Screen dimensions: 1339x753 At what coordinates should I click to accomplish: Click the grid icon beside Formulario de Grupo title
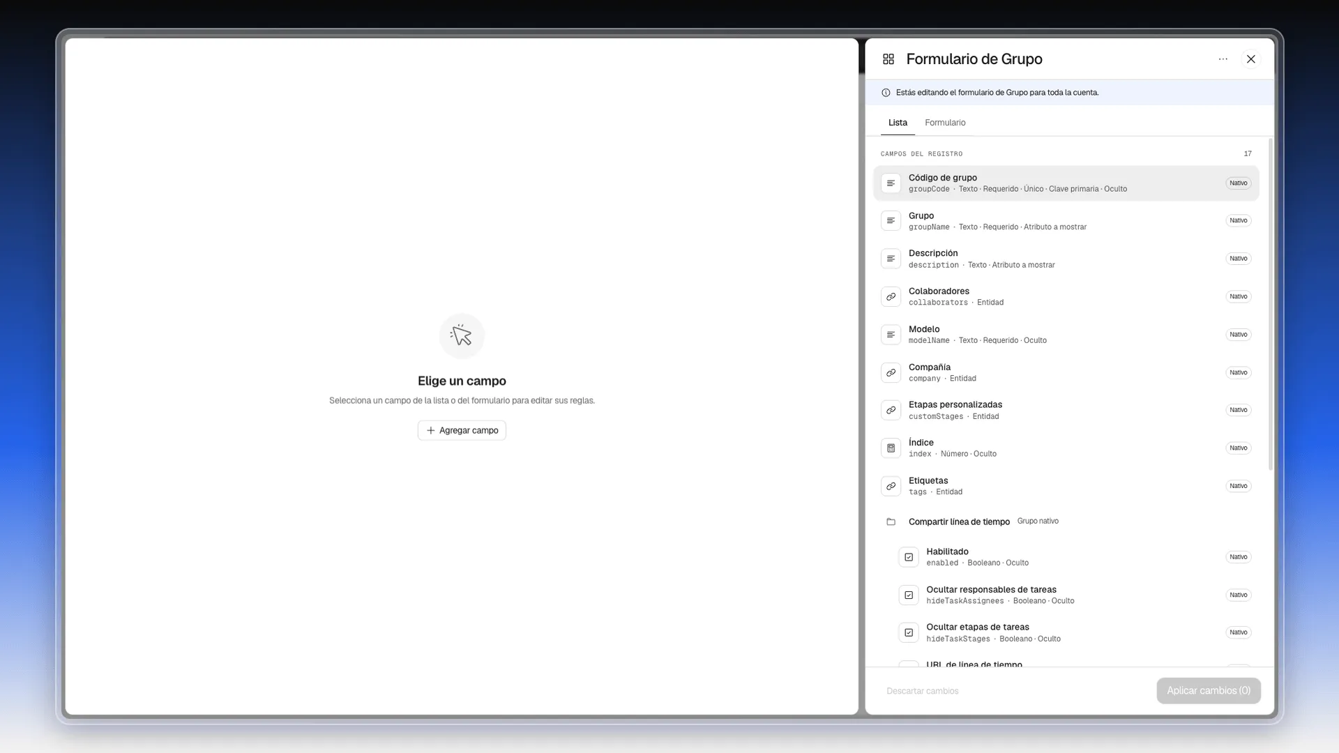click(888, 59)
